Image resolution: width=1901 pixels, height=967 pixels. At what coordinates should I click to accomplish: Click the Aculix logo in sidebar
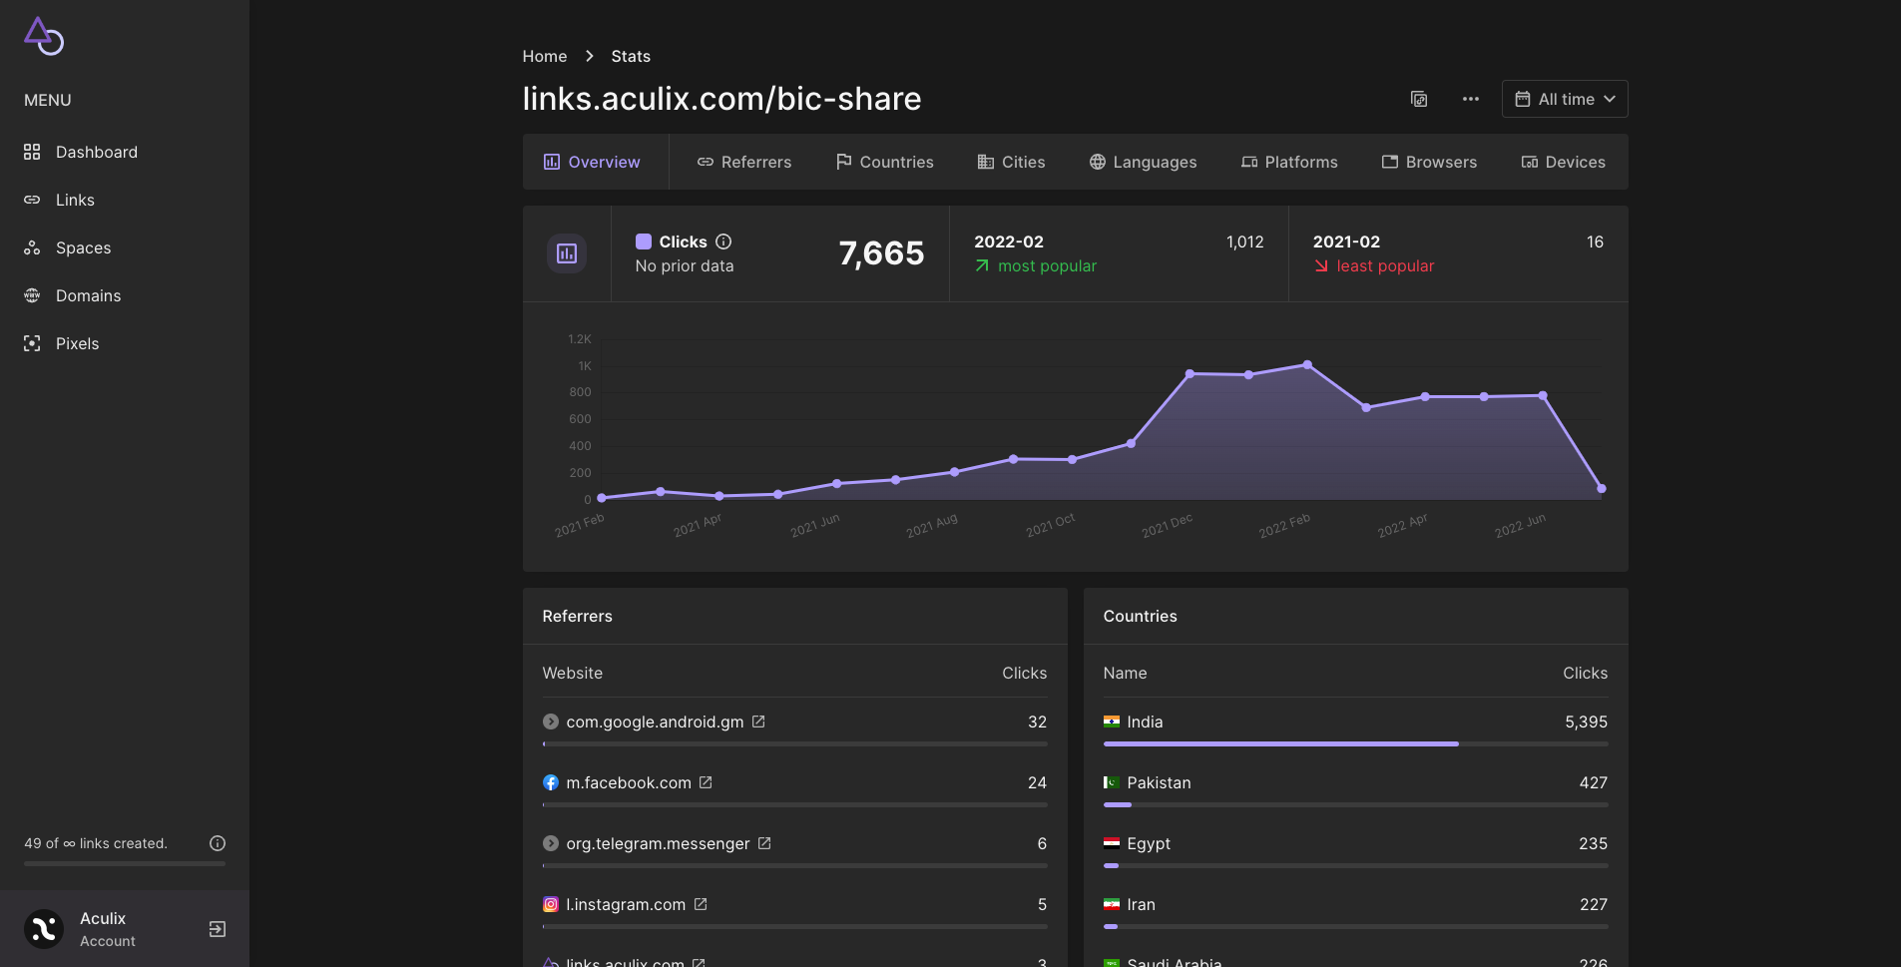44,36
